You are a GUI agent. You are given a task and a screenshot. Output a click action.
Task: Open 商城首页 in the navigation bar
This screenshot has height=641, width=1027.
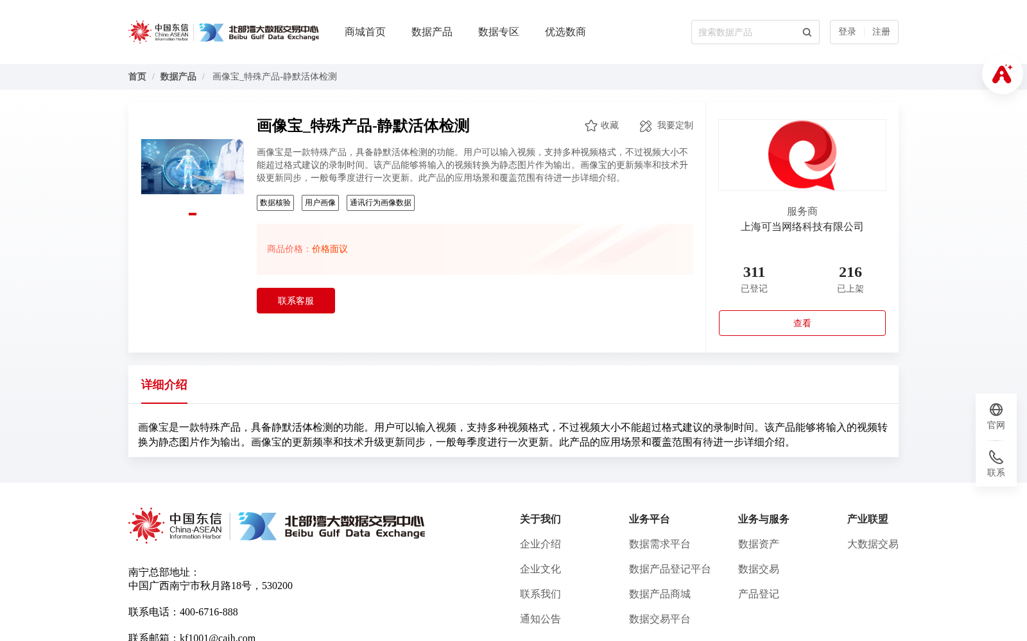point(365,32)
